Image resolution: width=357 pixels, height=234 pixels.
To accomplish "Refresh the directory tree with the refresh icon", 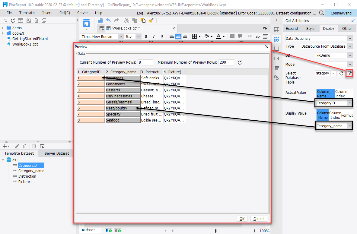I will pos(12,20).
